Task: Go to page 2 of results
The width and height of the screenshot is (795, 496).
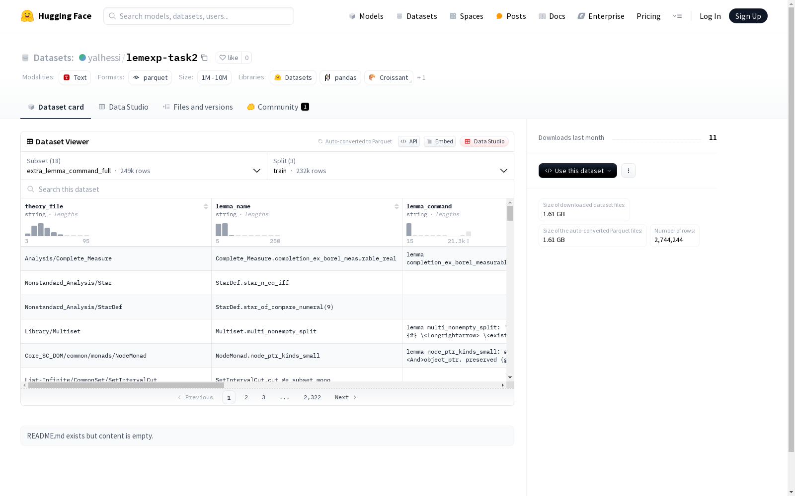Action: tap(246, 397)
